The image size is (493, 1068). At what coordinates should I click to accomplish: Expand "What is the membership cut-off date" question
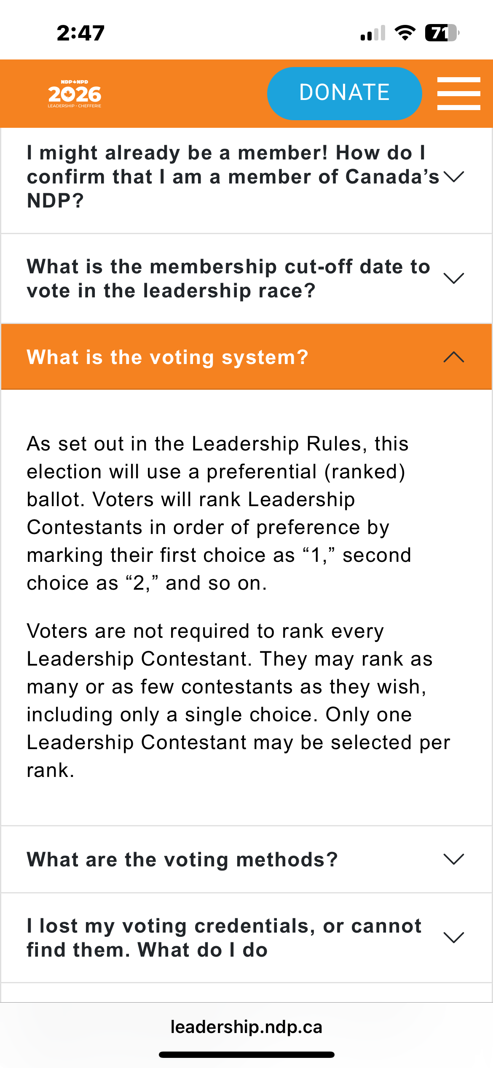point(228,278)
